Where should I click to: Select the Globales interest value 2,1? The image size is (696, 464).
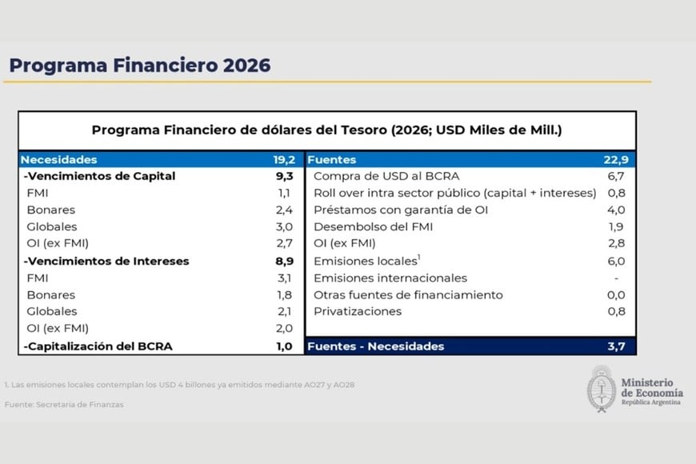pyautogui.click(x=285, y=312)
